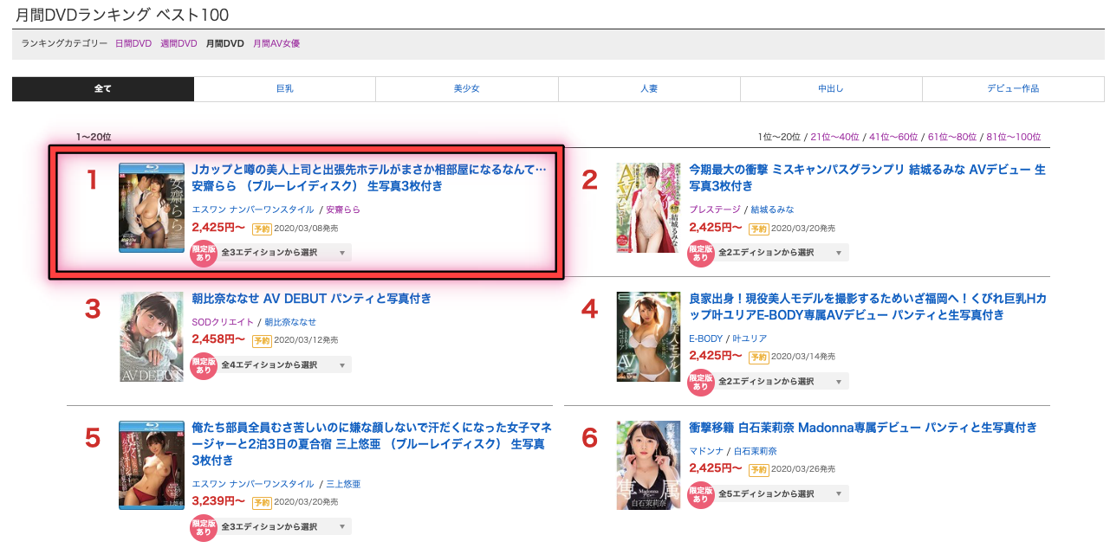Click the SODクリエイト maker link

point(223,322)
